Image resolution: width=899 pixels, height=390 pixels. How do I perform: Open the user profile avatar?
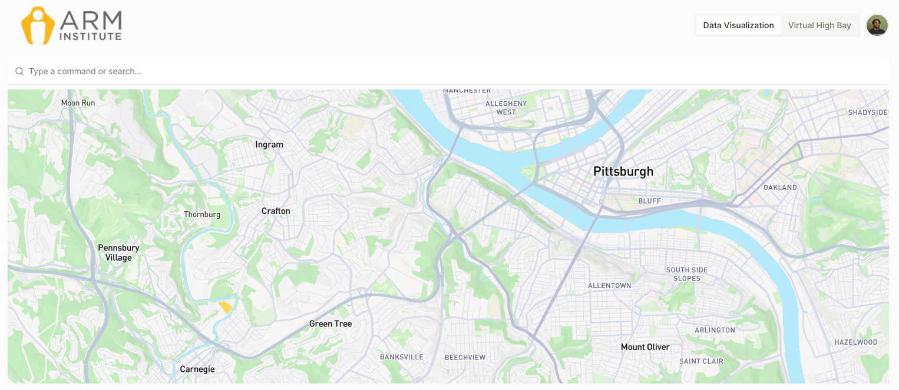coord(877,25)
